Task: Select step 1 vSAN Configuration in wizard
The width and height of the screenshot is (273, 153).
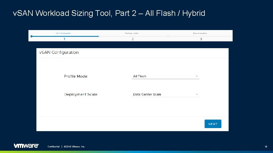Action: point(64,36)
